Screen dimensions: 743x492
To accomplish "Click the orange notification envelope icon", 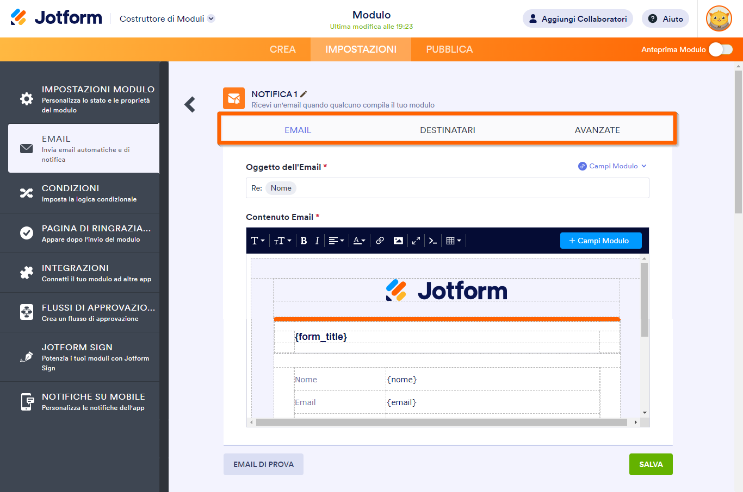I will tap(234, 98).
